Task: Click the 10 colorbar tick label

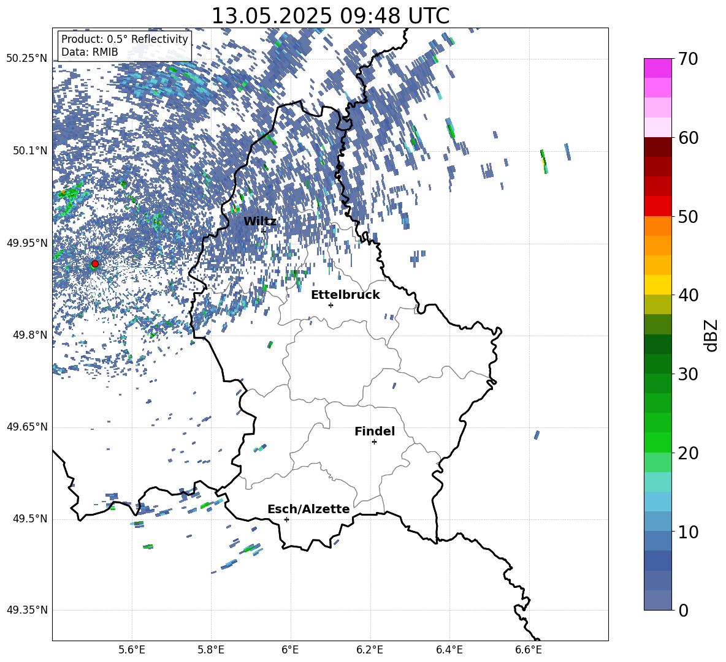Action: (x=689, y=532)
